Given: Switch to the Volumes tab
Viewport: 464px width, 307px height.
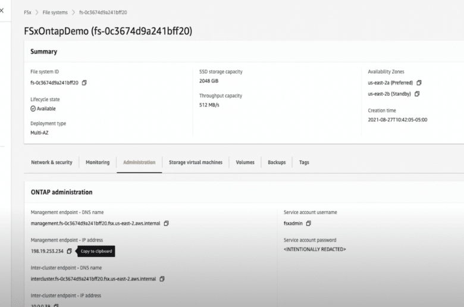Looking at the screenshot, I should [x=245, y=162].
